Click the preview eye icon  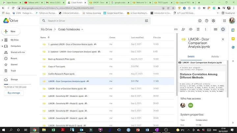[191, 29]
